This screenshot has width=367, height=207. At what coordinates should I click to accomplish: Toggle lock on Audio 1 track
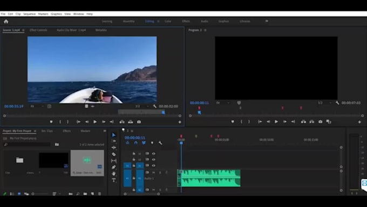click(x=134, y=178)
